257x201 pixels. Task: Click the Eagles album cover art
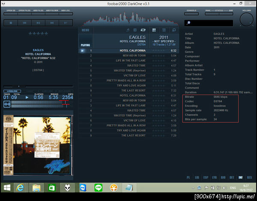pos(38,145)
